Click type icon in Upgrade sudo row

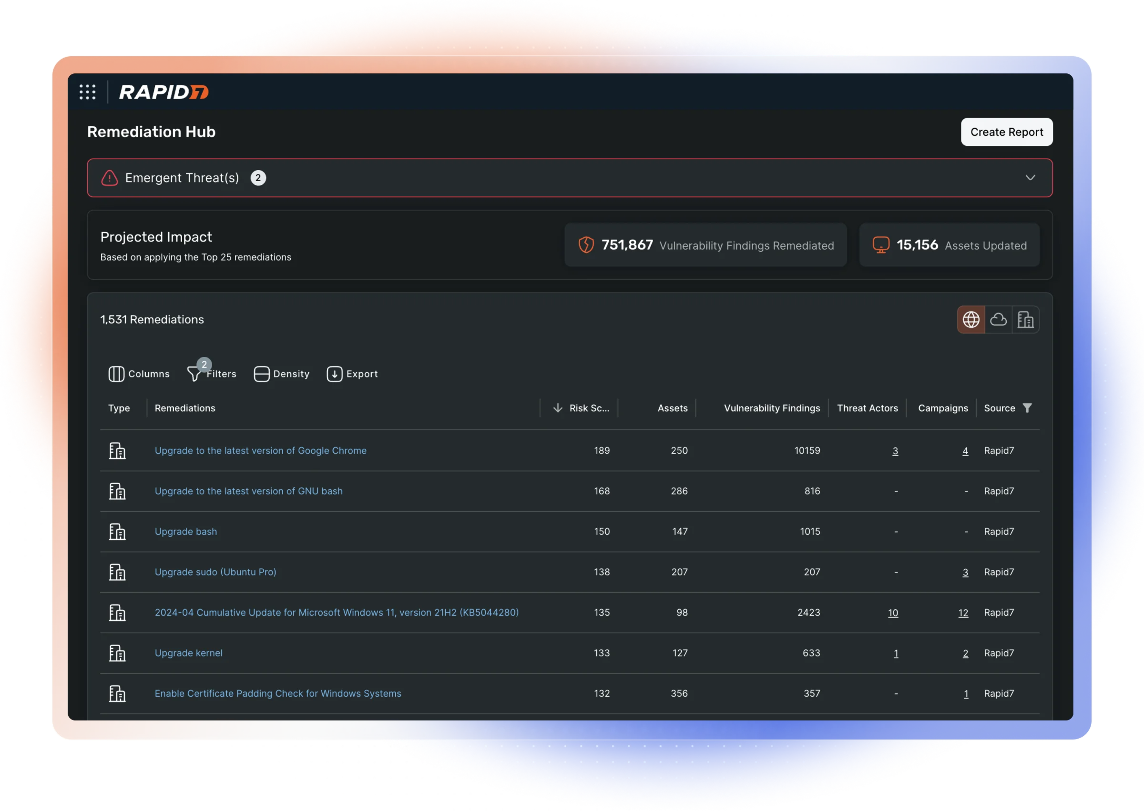tap(117, 572)
